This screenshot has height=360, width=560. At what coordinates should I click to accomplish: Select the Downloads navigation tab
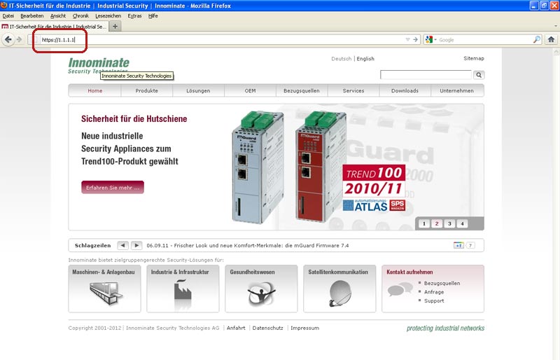(x=405, y=90)
